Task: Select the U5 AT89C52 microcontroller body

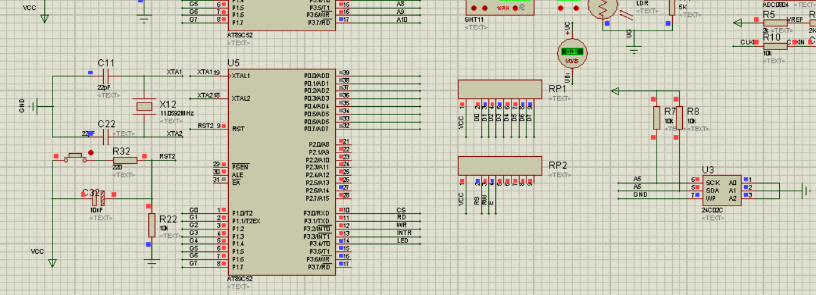Action: coord(282,171)
